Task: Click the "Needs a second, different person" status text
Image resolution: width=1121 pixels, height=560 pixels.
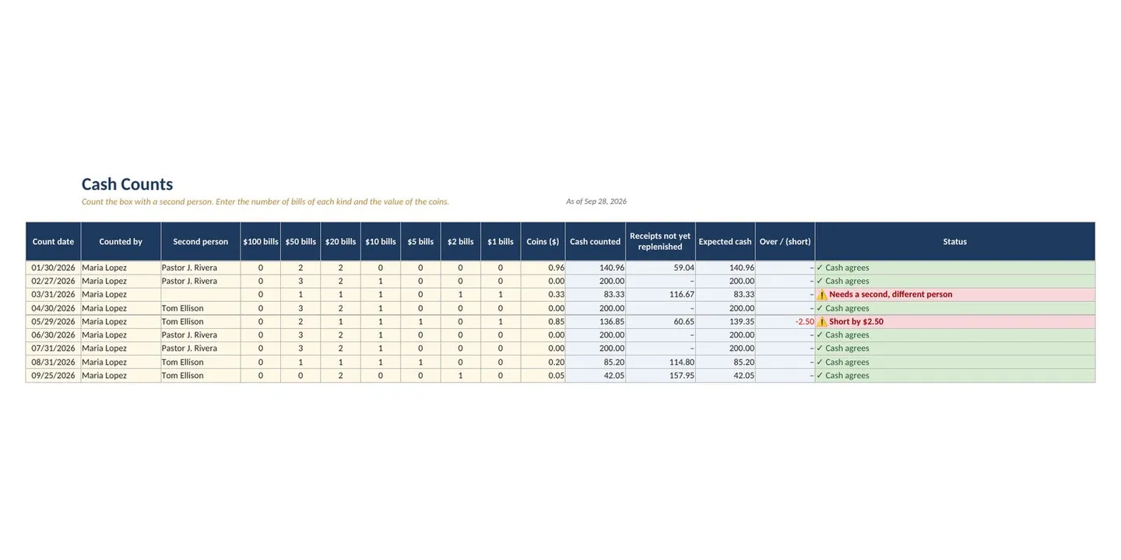Action: click(891, 295)
